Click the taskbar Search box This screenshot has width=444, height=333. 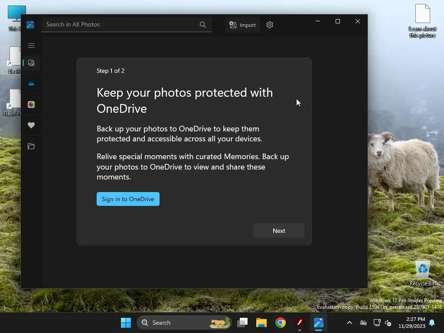184,323
